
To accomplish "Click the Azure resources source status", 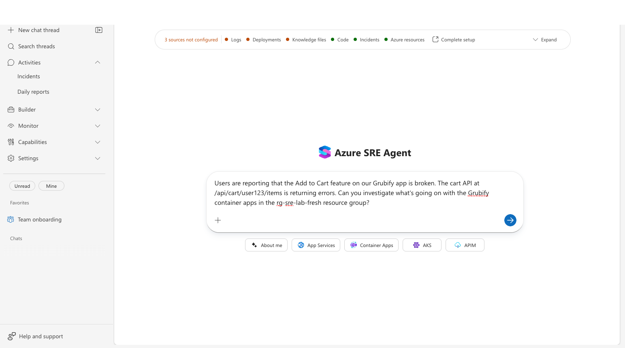I will coord(404,40).
